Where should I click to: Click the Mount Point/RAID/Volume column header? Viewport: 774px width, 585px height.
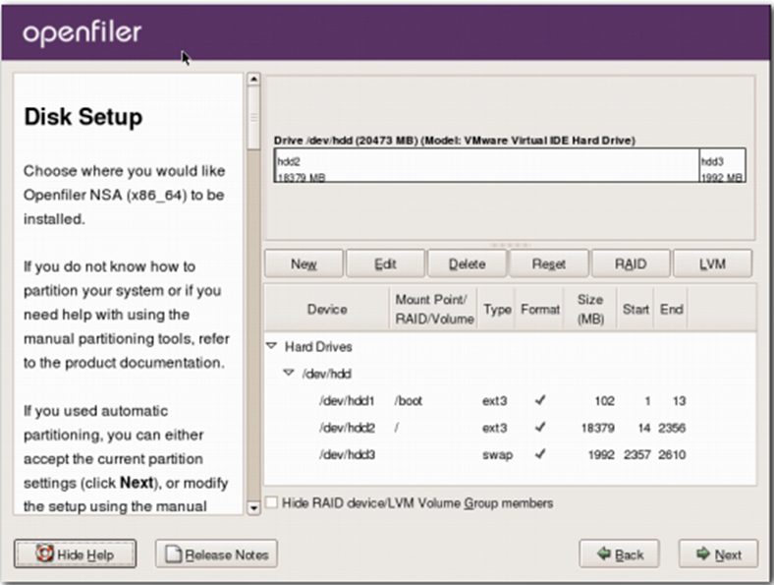click(434, 310)
